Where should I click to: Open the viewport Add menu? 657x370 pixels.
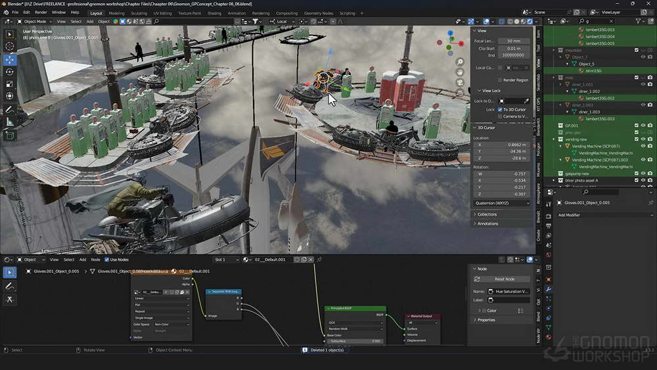click(89, 22)
